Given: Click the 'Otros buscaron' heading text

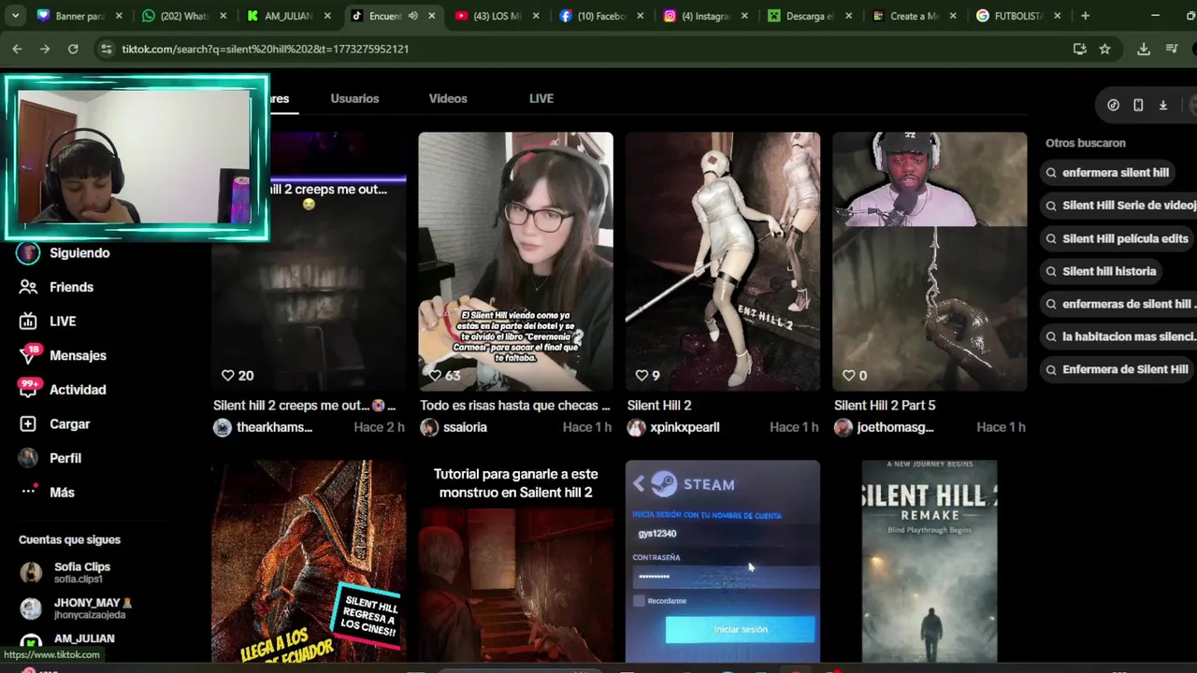Looking at the screenshot, I should (x=1086, y=143).
